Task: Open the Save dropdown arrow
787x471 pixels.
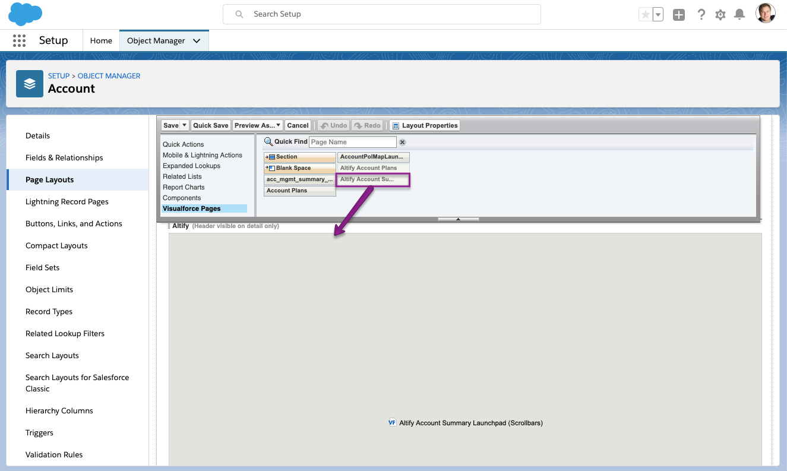Action: 185,125
